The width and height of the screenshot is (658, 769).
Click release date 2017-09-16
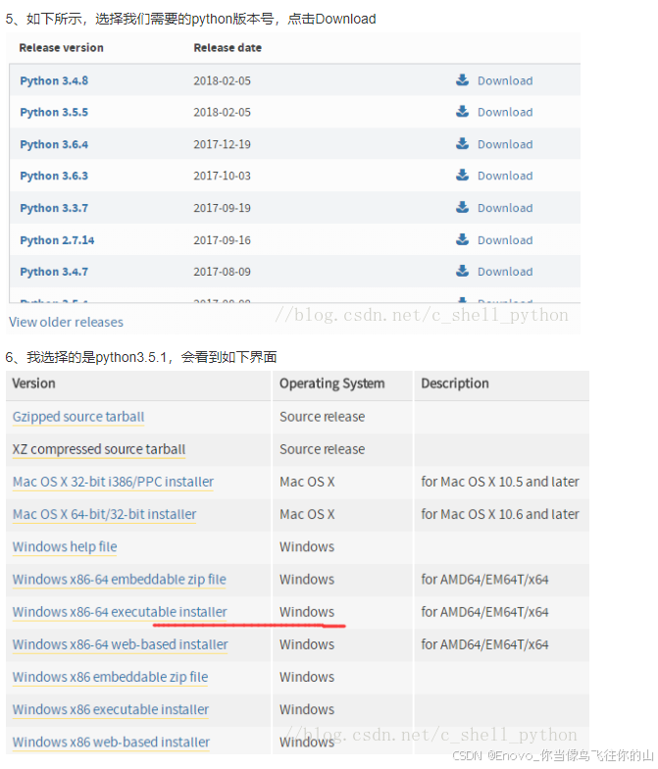(x=222, y=241)
